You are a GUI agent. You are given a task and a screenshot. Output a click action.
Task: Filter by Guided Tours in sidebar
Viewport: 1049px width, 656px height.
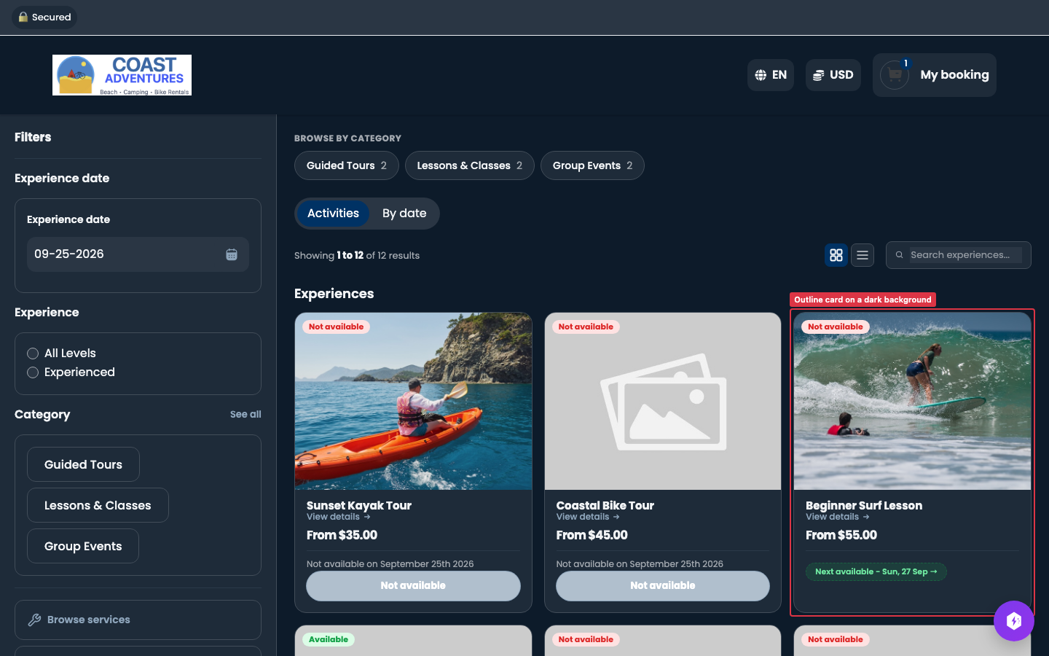pos(83,464)
